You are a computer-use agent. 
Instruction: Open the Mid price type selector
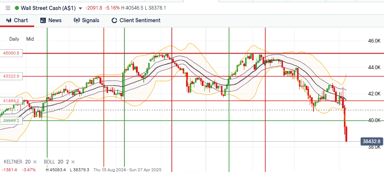tap(30, 39)
